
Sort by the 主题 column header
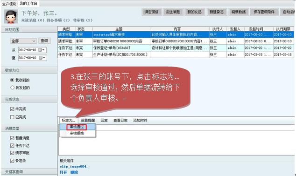[x=121, y=29]
